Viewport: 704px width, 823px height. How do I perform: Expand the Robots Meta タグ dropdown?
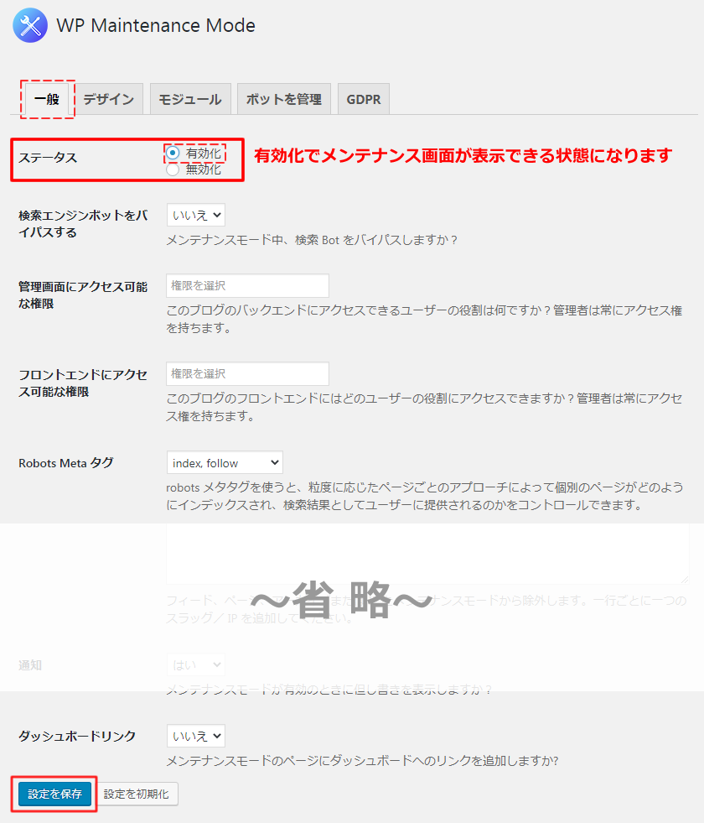click(225, 463)
